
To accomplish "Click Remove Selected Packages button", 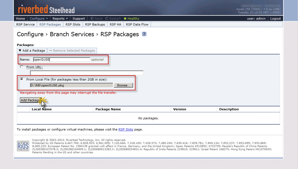I will tap(72, 51).
